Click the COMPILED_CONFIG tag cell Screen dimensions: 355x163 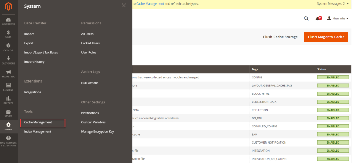[x=282, y=126]
